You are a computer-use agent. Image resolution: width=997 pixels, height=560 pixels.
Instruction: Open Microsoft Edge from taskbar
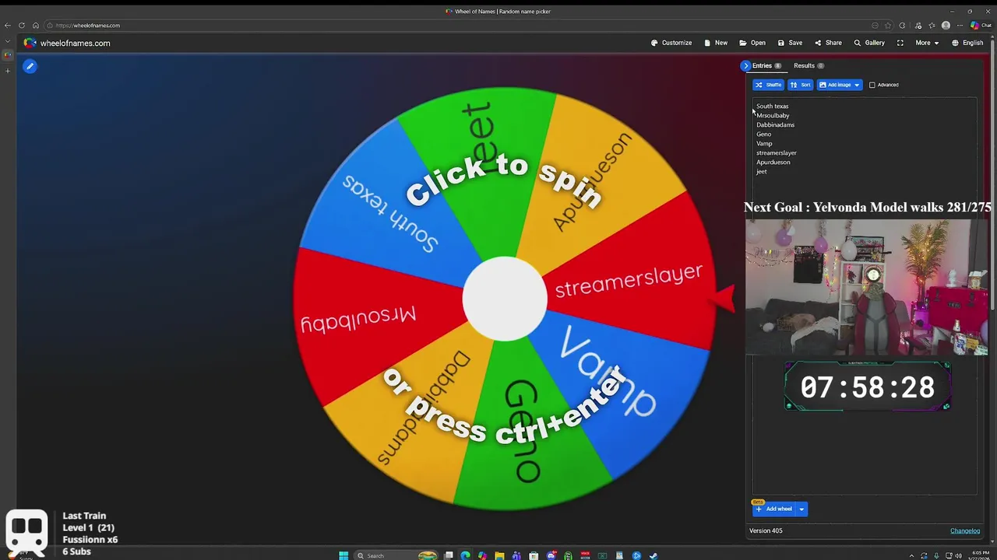coord(466,555)
